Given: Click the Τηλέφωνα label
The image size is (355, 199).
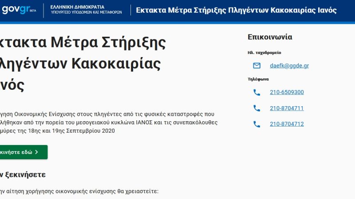Looking at the screenshot, I should pyautogui.click(x=258, y=79).
